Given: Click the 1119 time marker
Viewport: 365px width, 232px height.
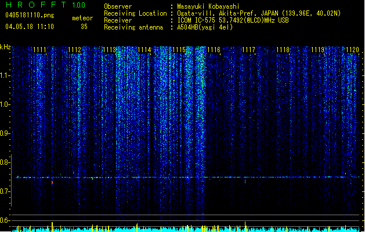Looking at the screenshot, I should 318,50.
